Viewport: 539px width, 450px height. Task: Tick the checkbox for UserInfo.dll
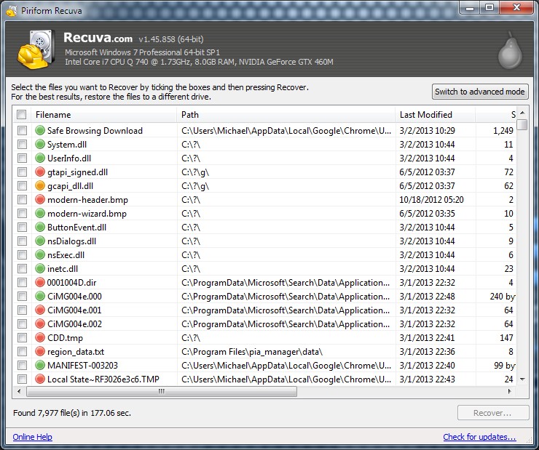22,158
